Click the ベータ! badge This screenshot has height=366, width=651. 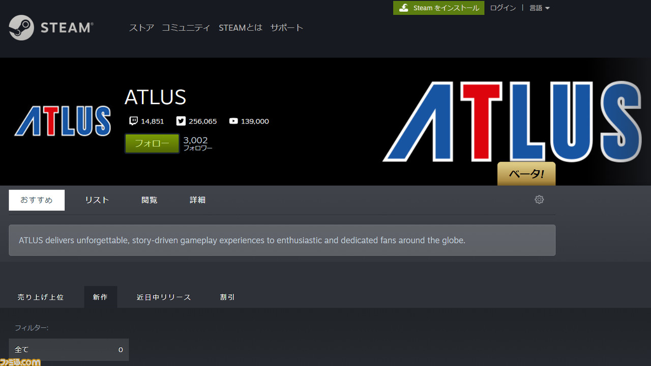tap(526, 174)
